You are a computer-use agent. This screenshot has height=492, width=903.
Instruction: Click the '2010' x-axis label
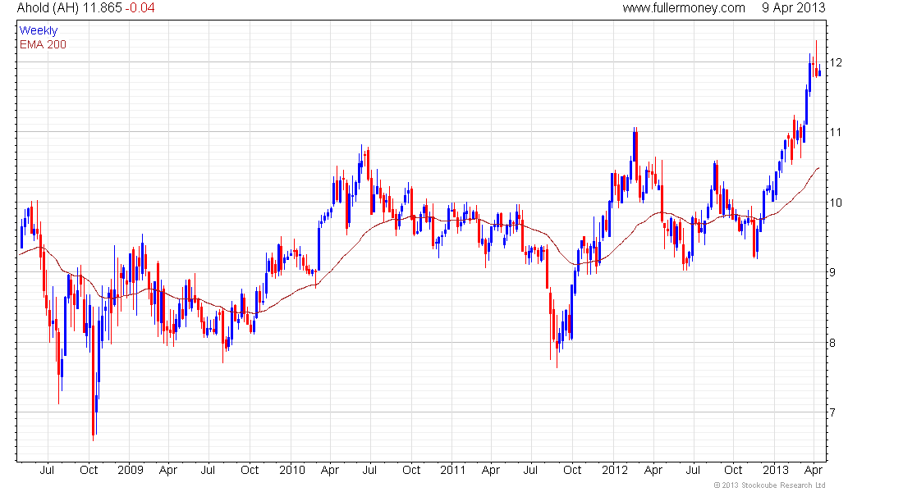[x=292, y=470]
